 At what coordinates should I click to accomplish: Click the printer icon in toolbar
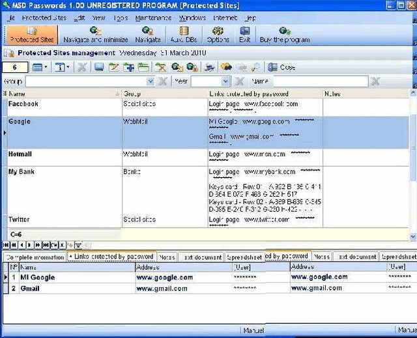click(x=210, y=67)
